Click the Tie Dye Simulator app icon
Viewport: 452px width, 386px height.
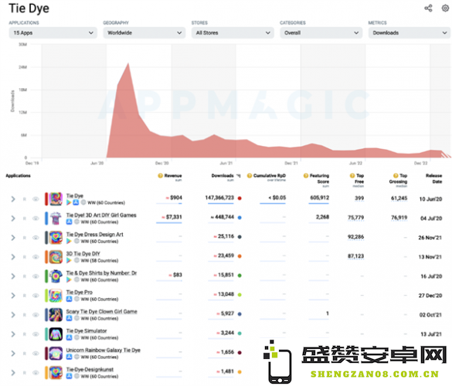click(x=56, y=334)
